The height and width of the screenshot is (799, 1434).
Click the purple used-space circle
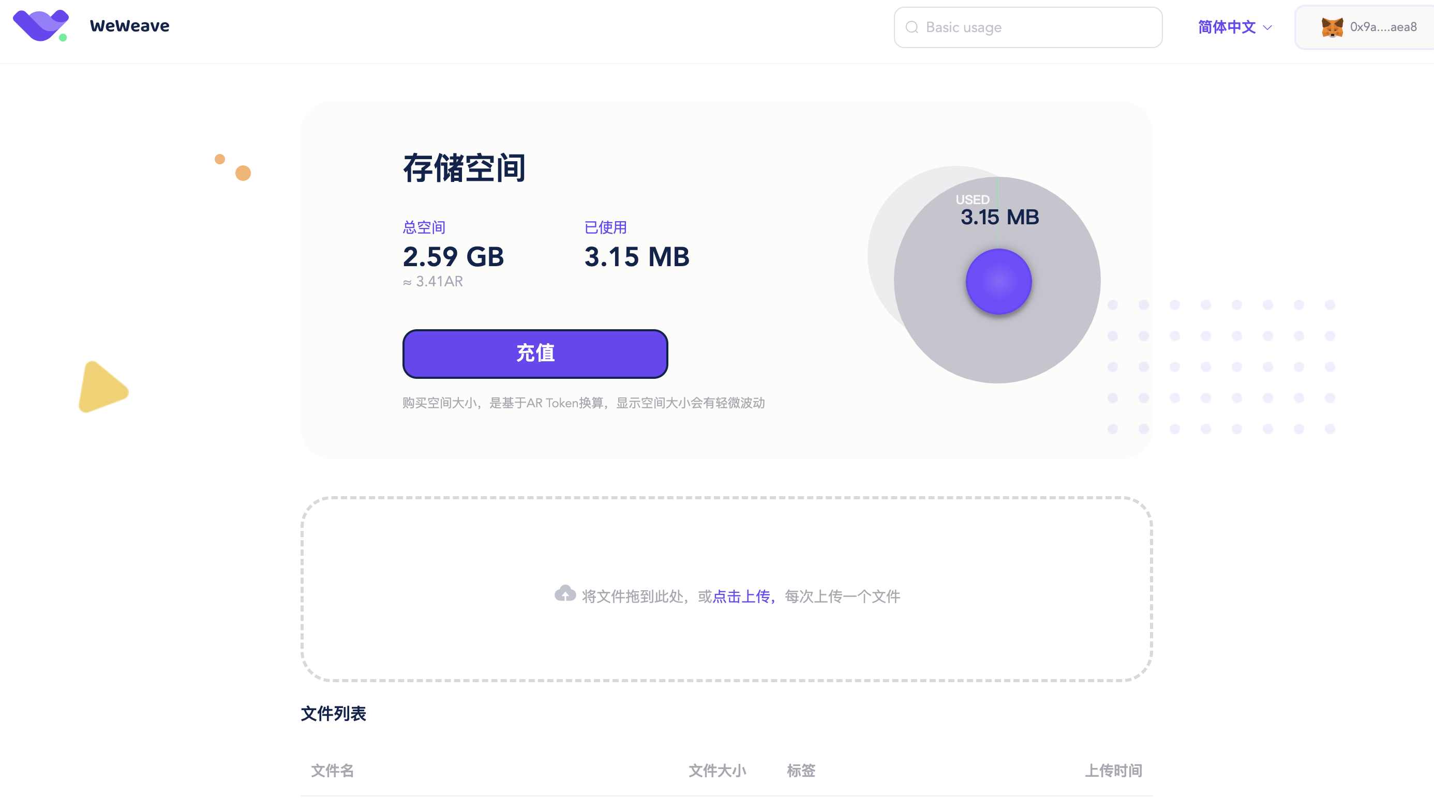point(998,281)
